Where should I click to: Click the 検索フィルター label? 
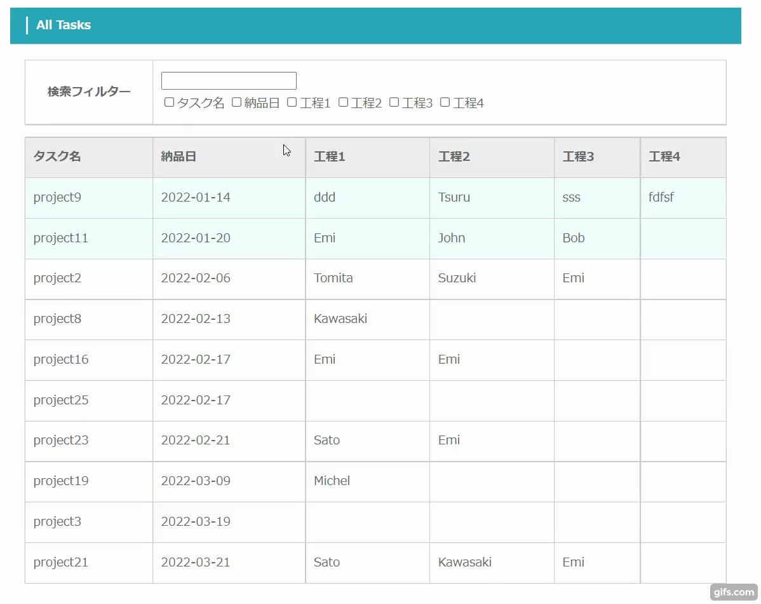tap(89, 92)
